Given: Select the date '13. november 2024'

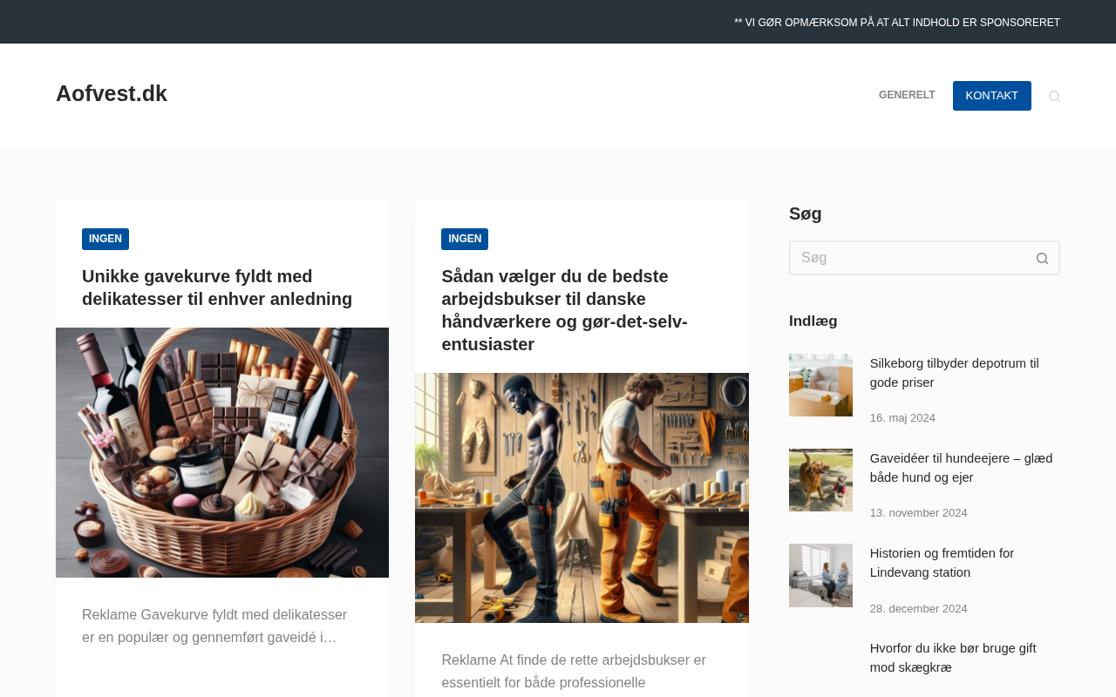Looking at the screenshot, I should [919, 513].
